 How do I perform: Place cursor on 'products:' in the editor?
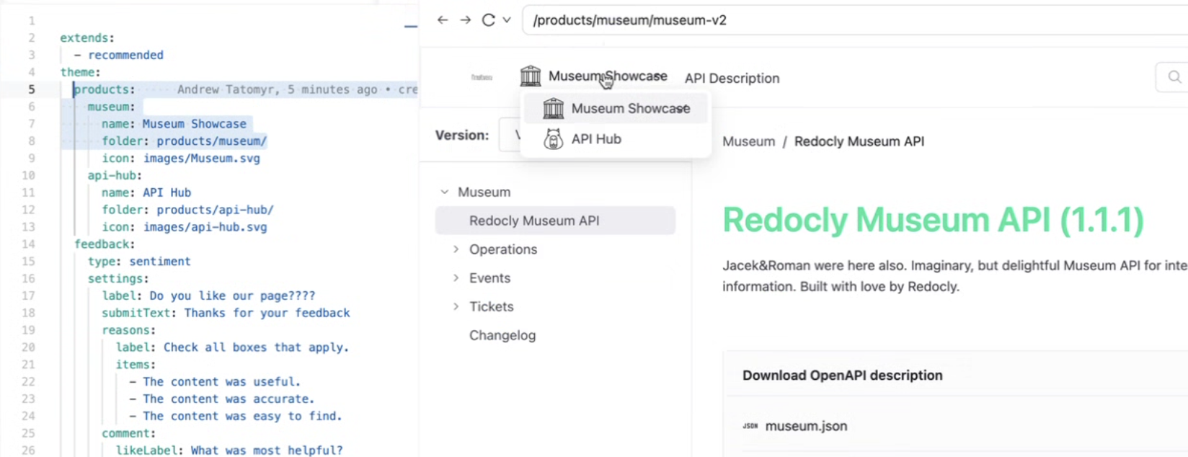click(x=105, y=89)
